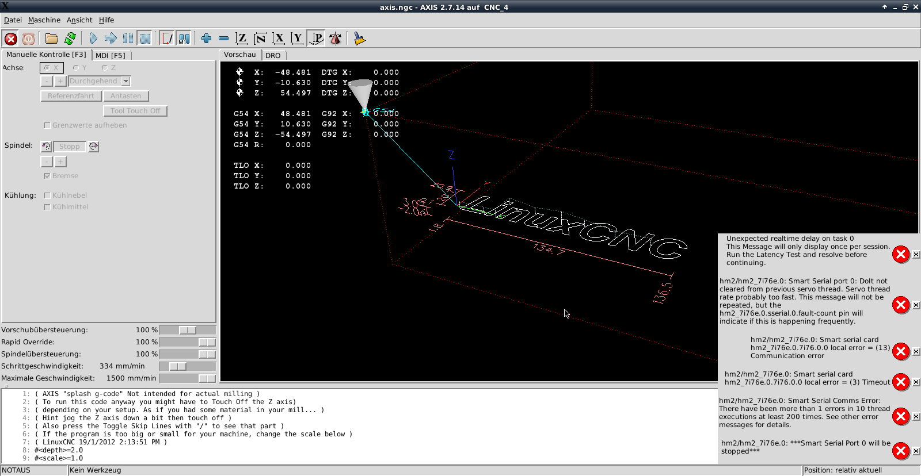Pause program execution
This screenshot has width=921, height=476.
pyautogui.click(x=128, y=39)
